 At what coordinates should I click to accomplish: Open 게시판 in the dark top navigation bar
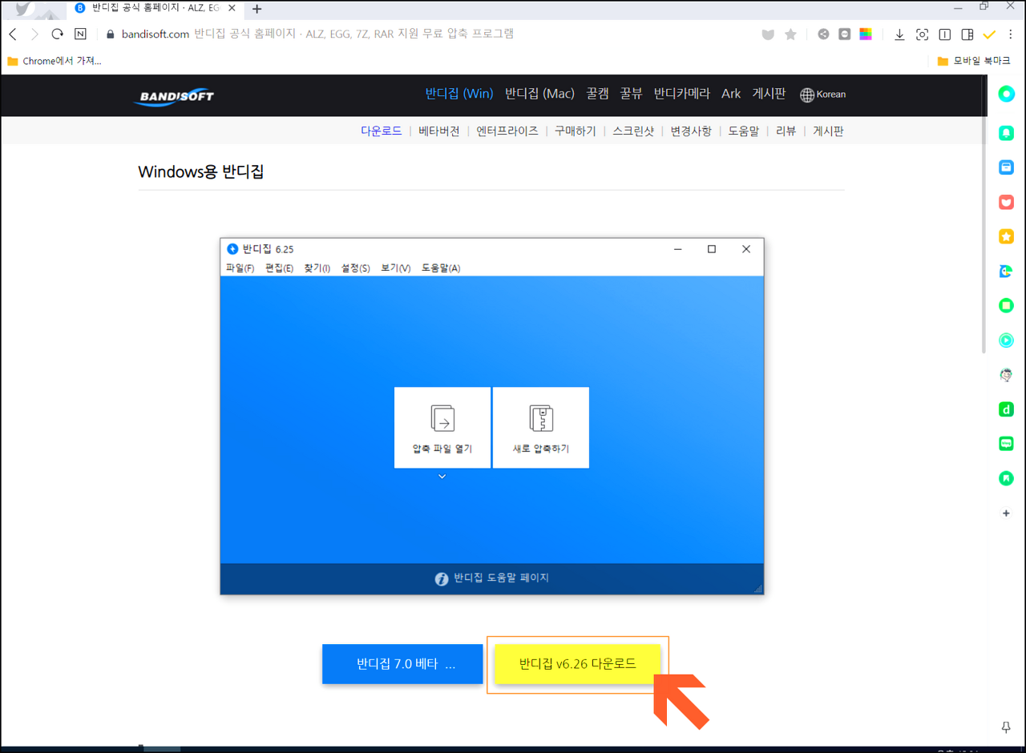click(769, 94)
